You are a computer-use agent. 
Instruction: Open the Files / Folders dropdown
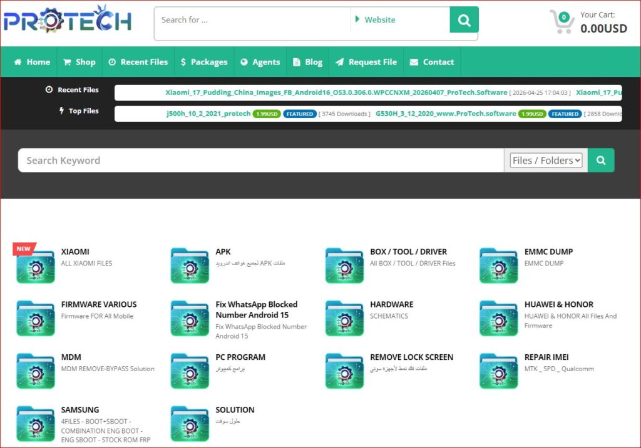coord(546,161)
